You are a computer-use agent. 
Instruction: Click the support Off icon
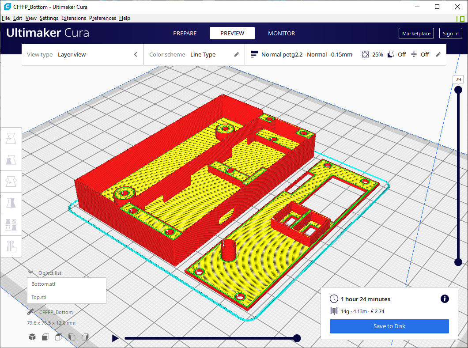tap(391, 54)
